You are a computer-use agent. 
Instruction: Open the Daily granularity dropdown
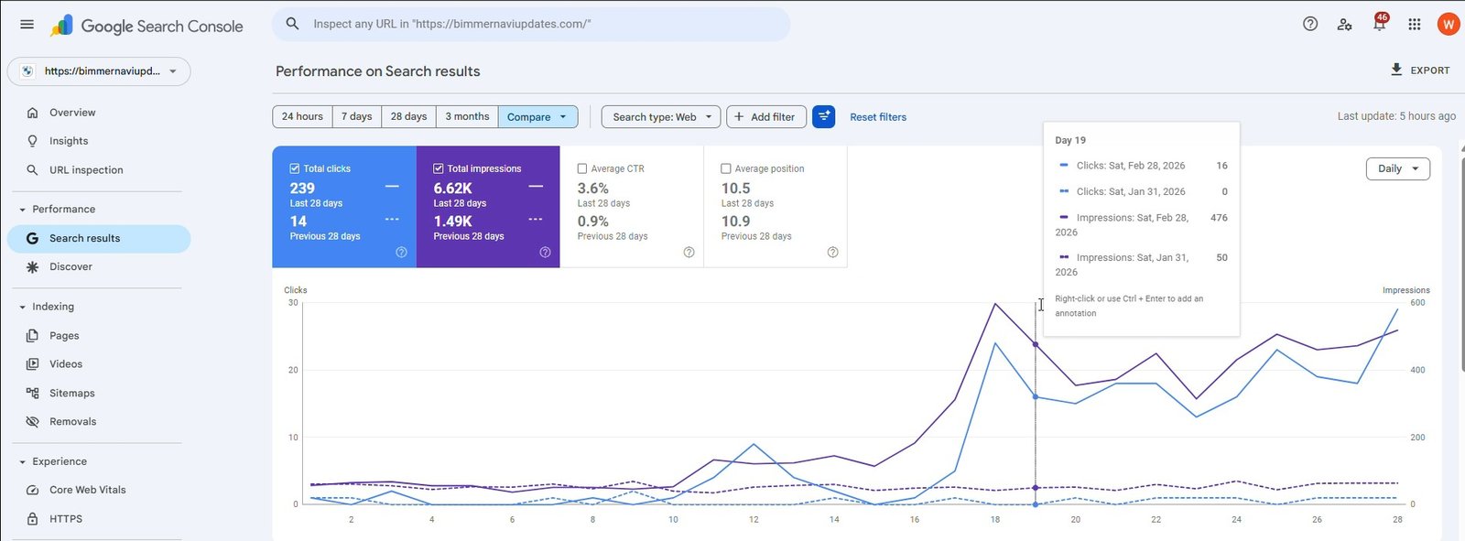(x=1397, y=168)
